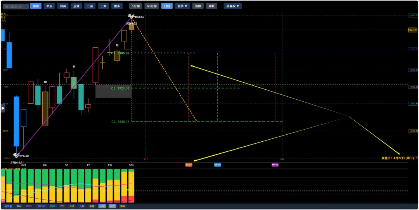419x210 pixels.
Task: Click the stock code input field
Action: pos(16,6)
